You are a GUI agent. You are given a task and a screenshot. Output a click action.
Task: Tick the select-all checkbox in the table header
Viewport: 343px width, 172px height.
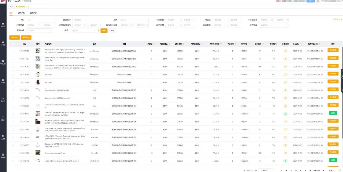tap(13, 44)
